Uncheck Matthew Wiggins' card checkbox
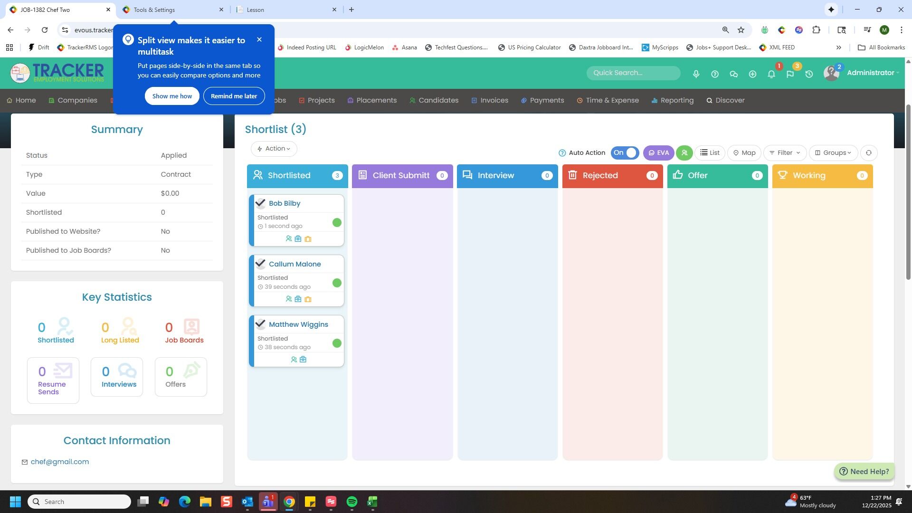 [260, 324]
